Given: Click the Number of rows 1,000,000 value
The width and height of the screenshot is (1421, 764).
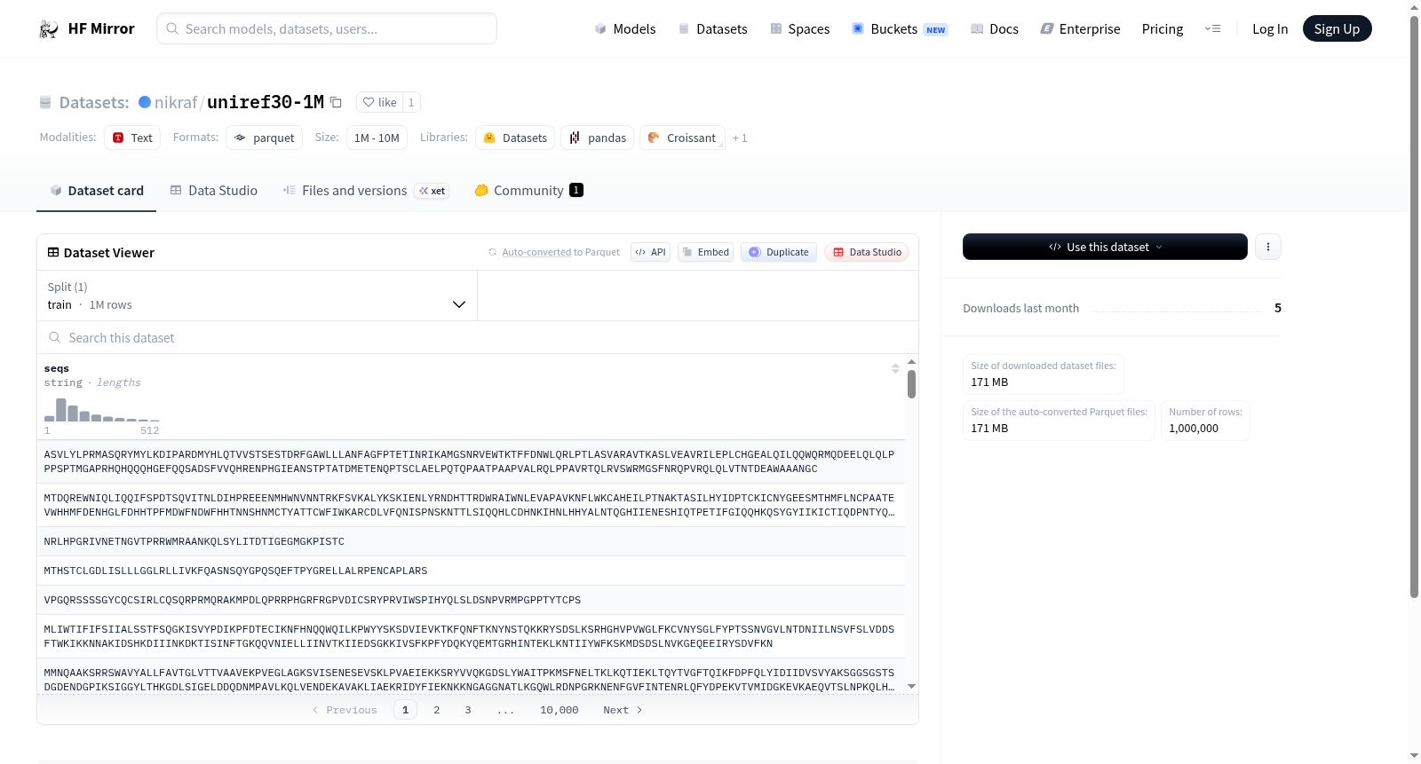Looking at the screenshot, I should coord(1194,429).
